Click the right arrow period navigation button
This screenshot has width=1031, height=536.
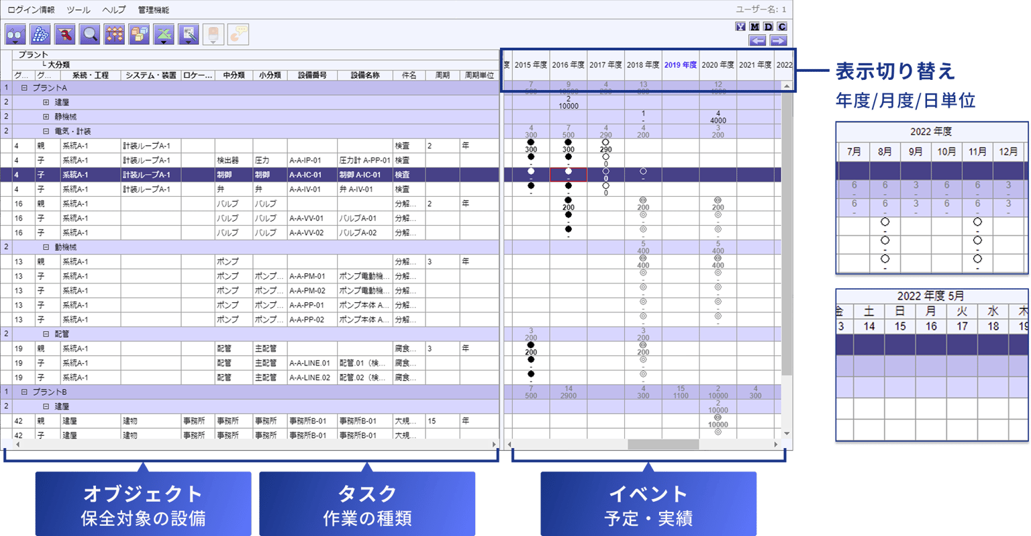point(778,41)
